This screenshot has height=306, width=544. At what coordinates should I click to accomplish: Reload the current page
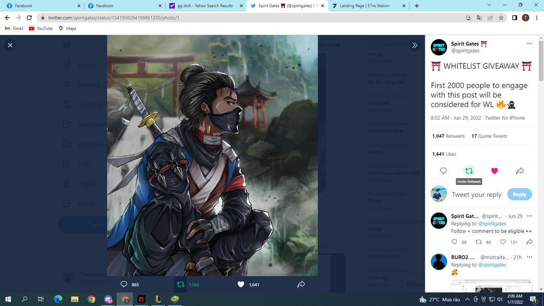coord(29,18)
